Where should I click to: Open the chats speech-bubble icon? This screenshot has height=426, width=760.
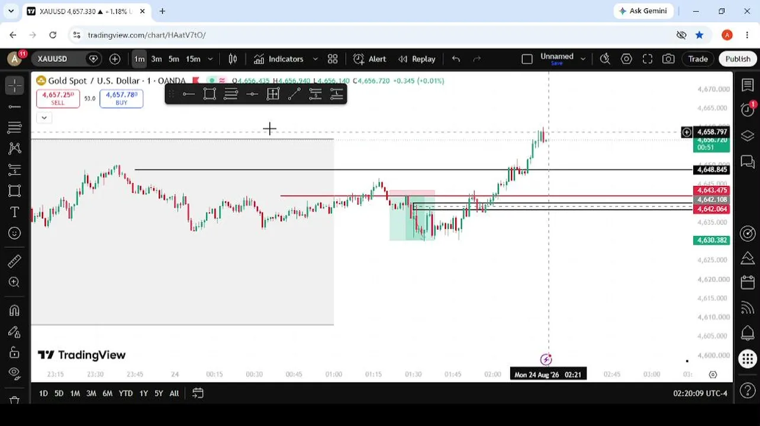[x=748, y=161]
